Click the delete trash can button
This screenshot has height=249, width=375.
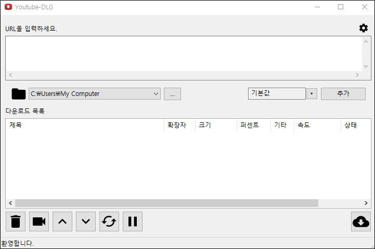pos(16,222)
